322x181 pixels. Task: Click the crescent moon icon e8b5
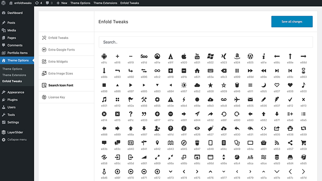click(x=264, y=85)
